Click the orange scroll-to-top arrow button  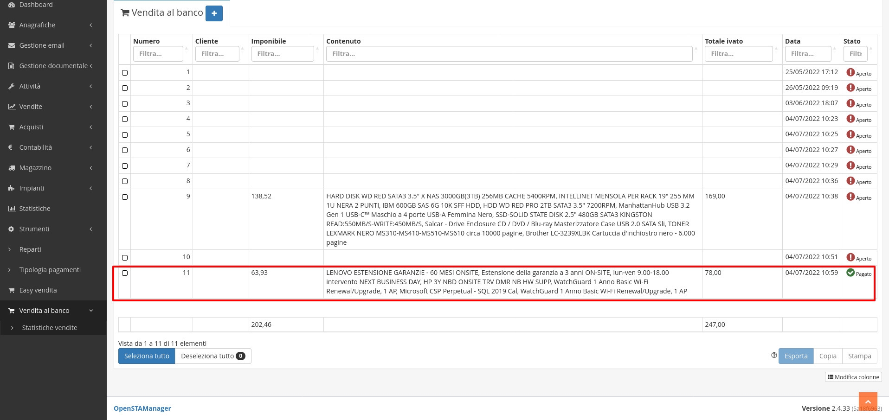[868, 401]
